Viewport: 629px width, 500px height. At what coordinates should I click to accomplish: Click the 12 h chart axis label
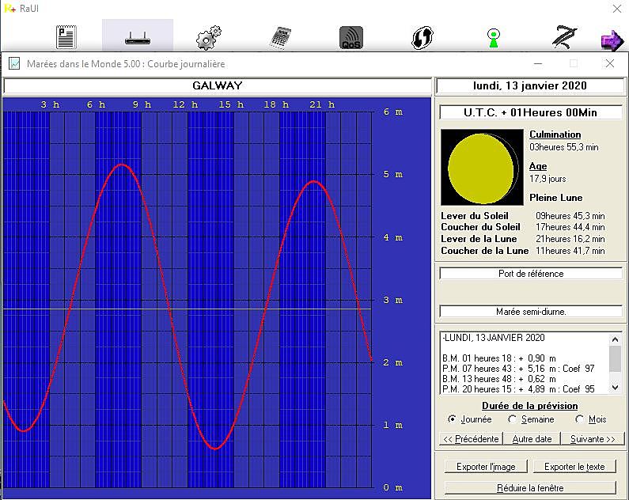185,104
